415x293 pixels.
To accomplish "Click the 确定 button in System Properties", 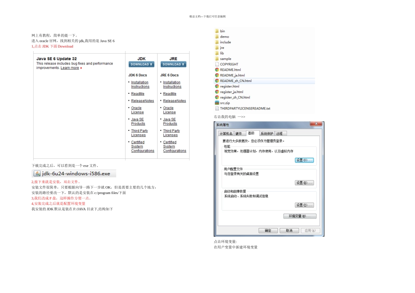I will click(268, 231).
